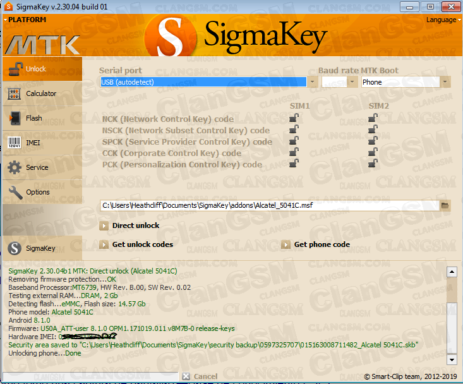Click the padlock Unlock icon
The width and height of the screenshot is (463, 384).
(15, 69)
